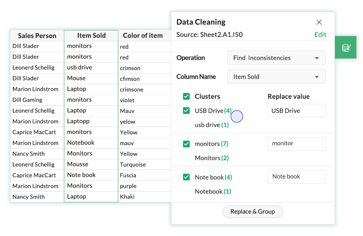Viewport: 363px width, 236px height.
Task: Click the Sales Person column header
Action: [37, 35]
